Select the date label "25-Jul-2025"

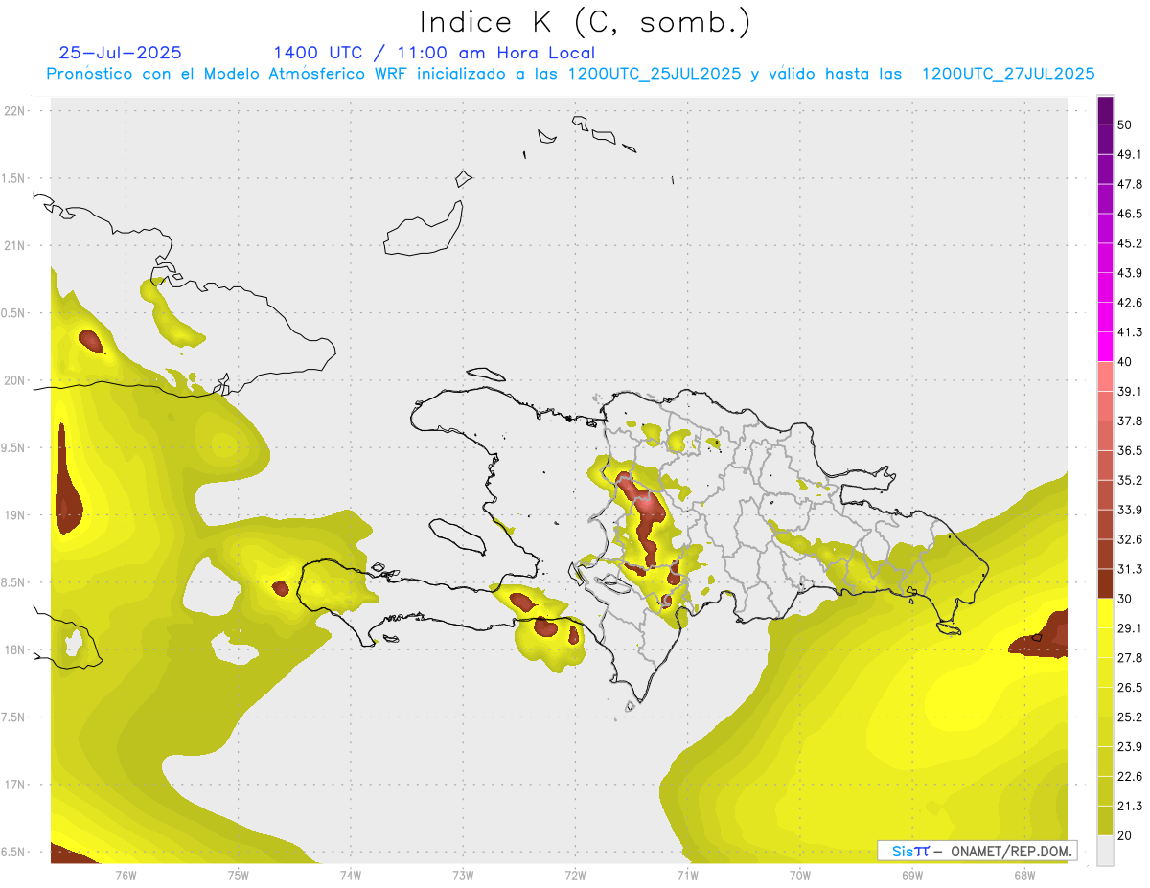tap(120, 53)
